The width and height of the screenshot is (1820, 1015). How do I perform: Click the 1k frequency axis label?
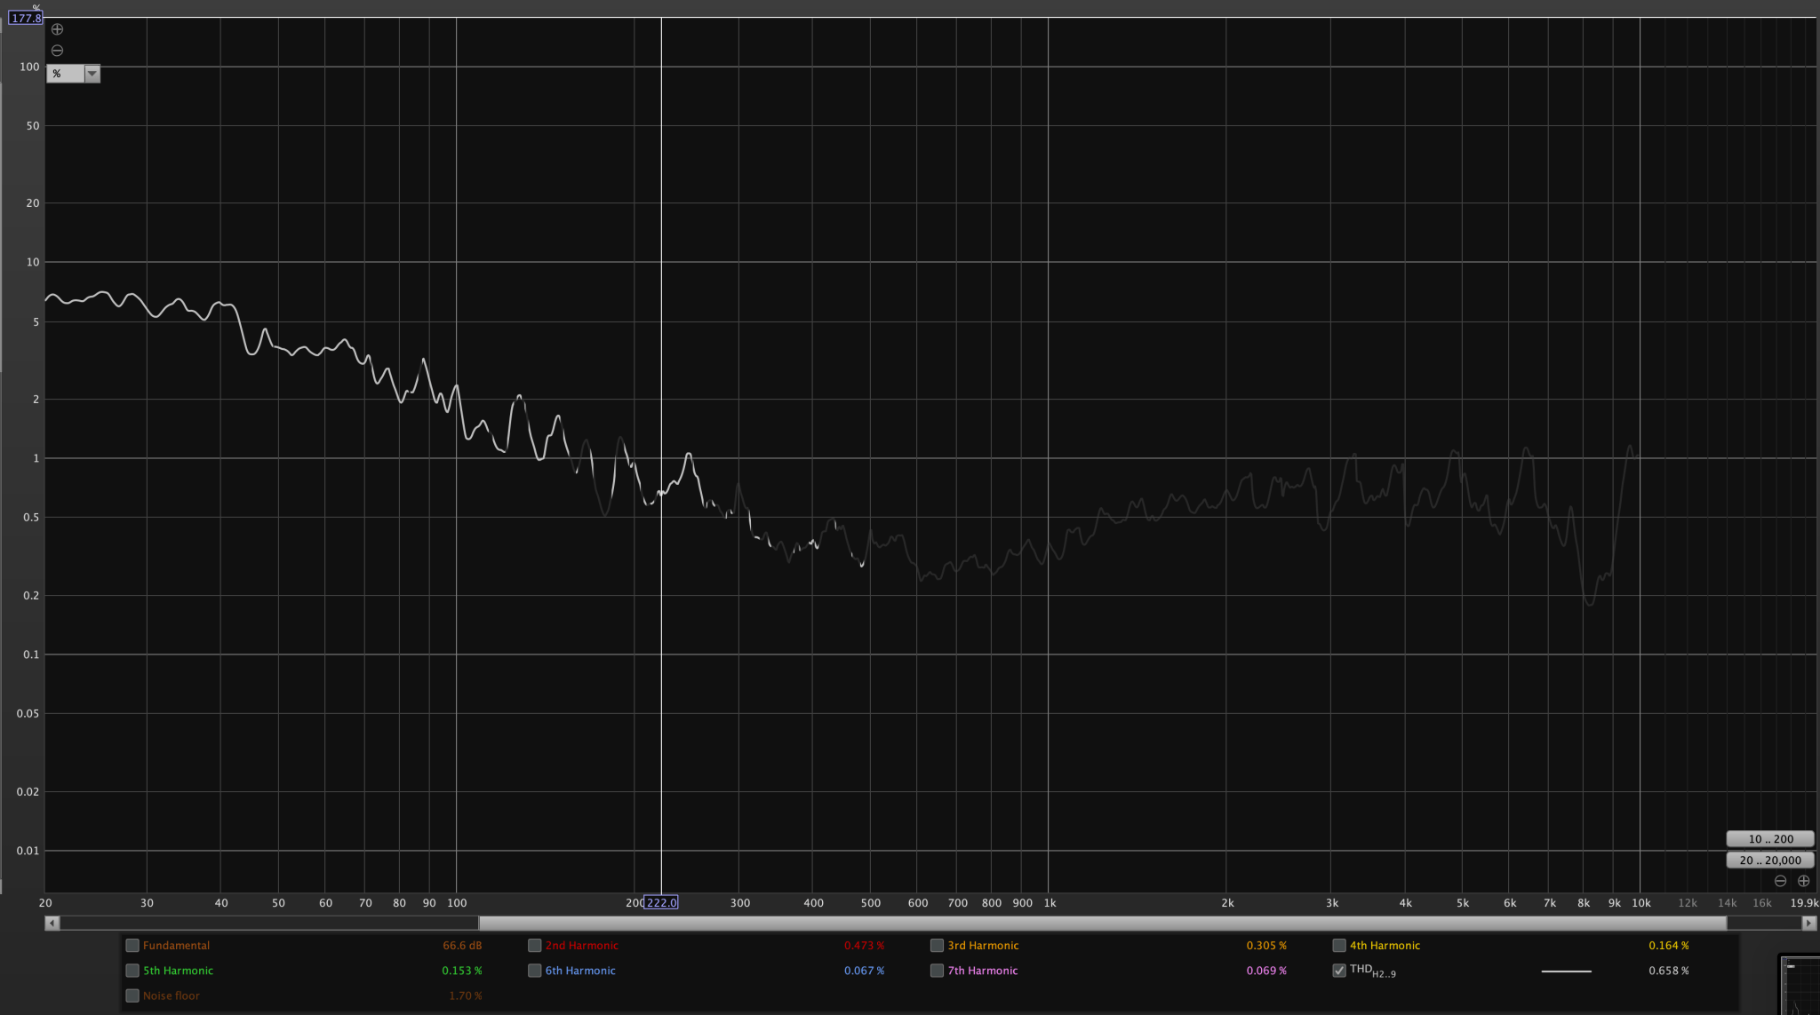[1050, 903]
